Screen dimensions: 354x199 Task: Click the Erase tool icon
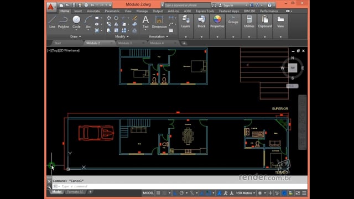pos(134,18)
